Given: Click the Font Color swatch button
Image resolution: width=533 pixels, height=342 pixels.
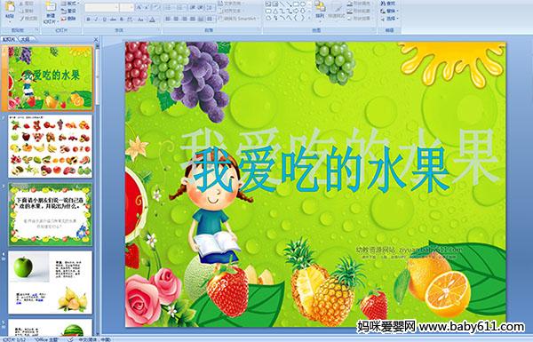Looking at the screenshot, I should click(152, 20).
